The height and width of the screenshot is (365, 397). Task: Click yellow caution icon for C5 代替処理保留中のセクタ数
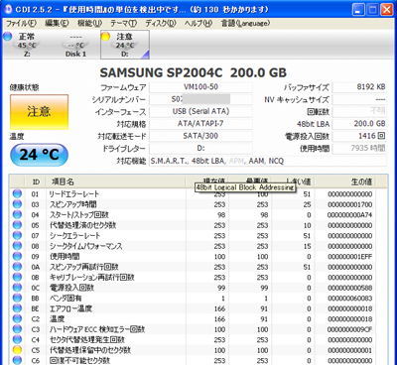pyautogui.click(x=17, y=350)
